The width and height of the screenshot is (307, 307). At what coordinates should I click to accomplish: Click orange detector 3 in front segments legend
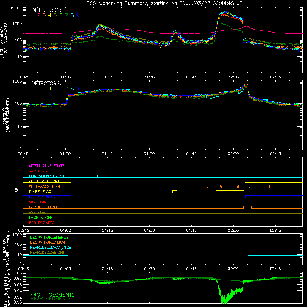[44, 15]
